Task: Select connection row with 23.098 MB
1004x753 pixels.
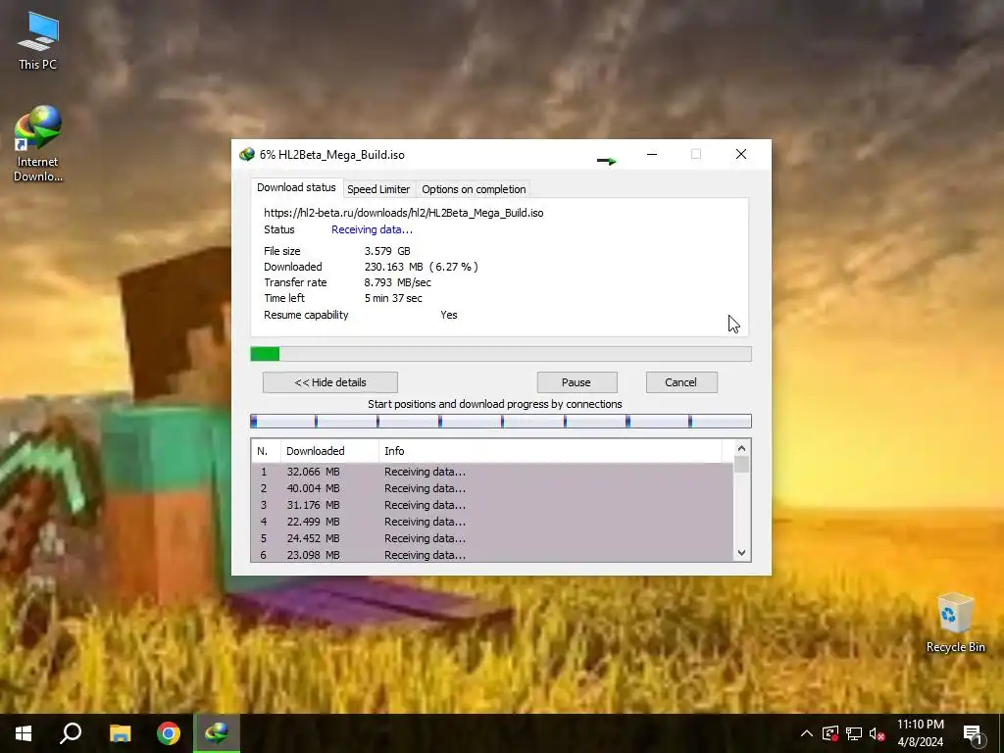Action: (x=492, y=555)
